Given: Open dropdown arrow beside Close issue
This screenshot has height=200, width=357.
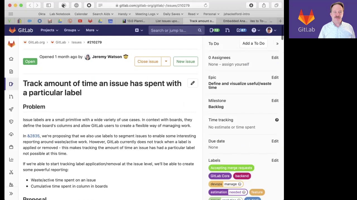Looking at the screenshot, I should click(x=166, y=61).
